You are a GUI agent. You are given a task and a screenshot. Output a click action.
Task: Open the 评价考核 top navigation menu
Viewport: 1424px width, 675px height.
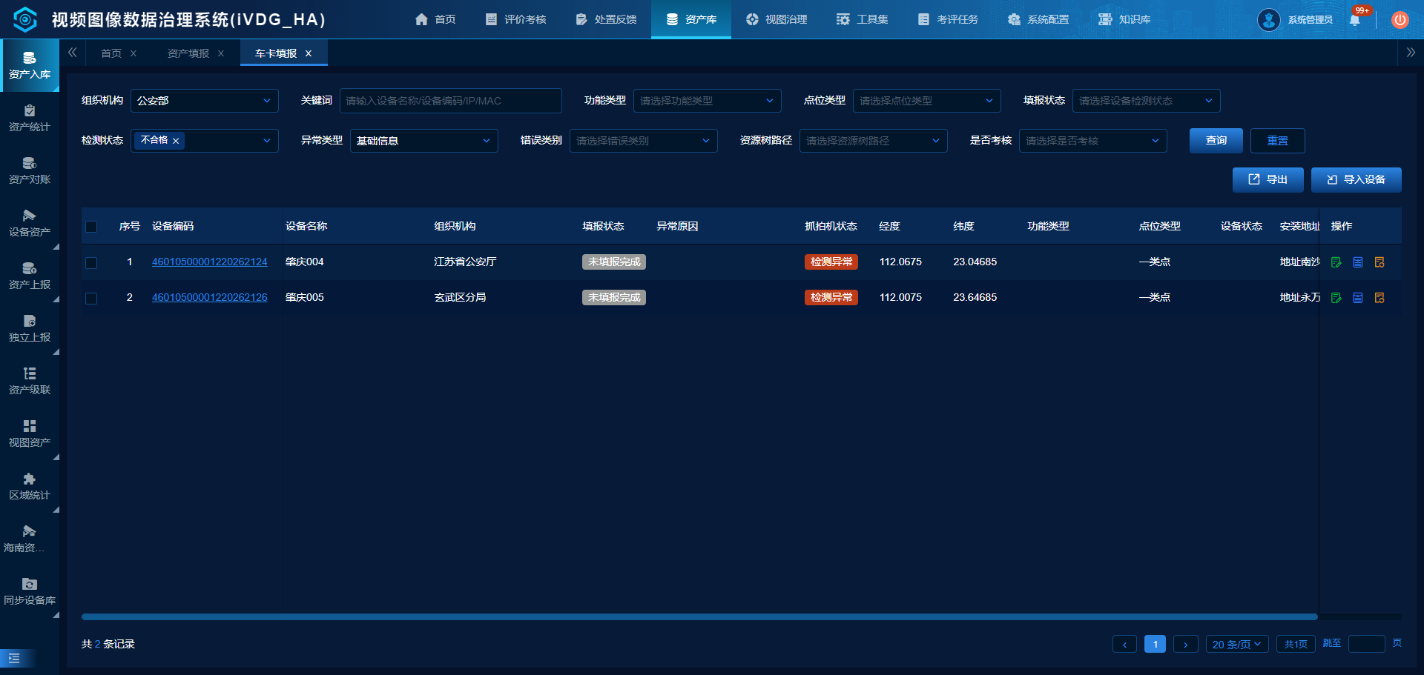pos(515,19)
